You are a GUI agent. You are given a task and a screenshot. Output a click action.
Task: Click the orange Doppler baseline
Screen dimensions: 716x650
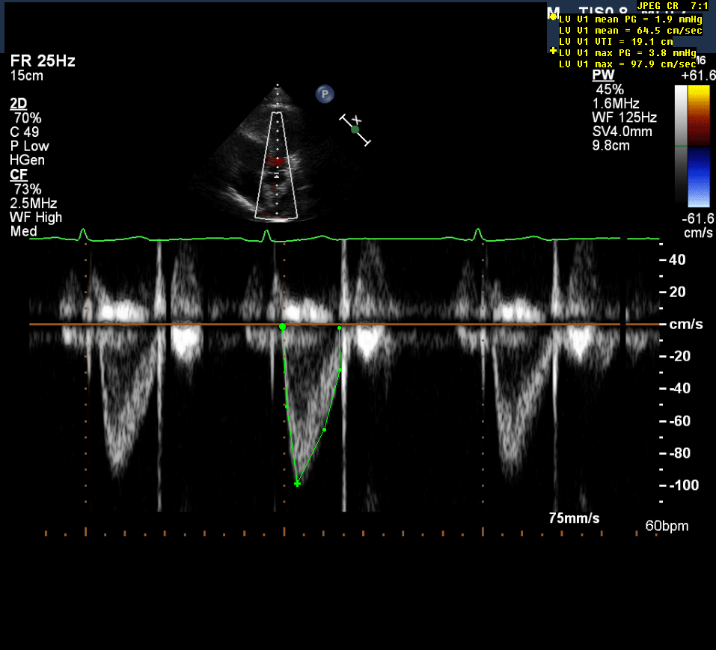coord(449,324)
